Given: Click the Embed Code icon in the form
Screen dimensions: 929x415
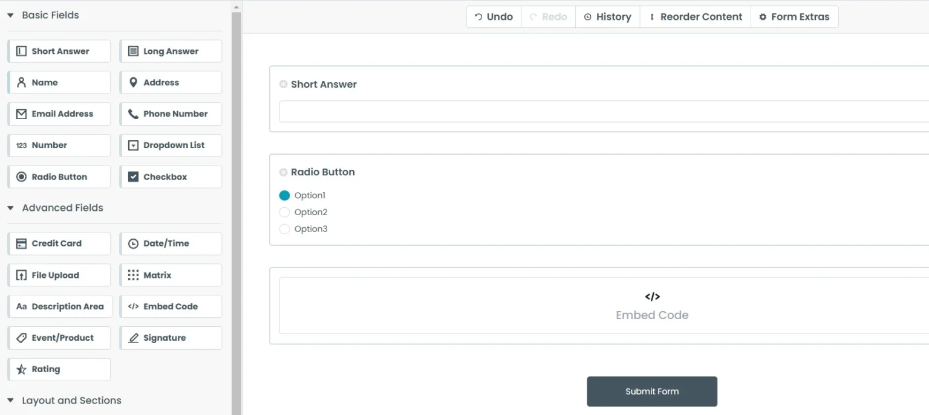Looking at the screenshot, I should [652, 297].
